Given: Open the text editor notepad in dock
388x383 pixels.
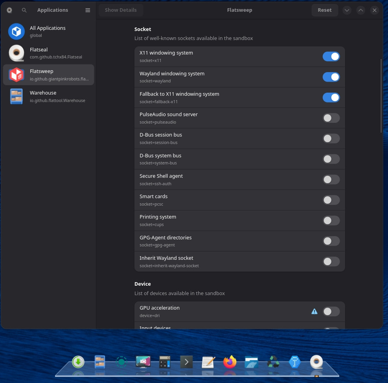Looking at the screenshot, I should [x=208, y=362].
